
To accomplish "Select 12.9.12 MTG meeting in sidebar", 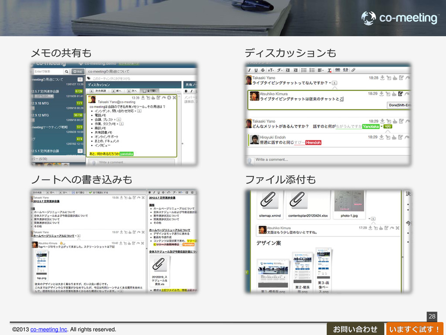I will click(x=57, y=117).
